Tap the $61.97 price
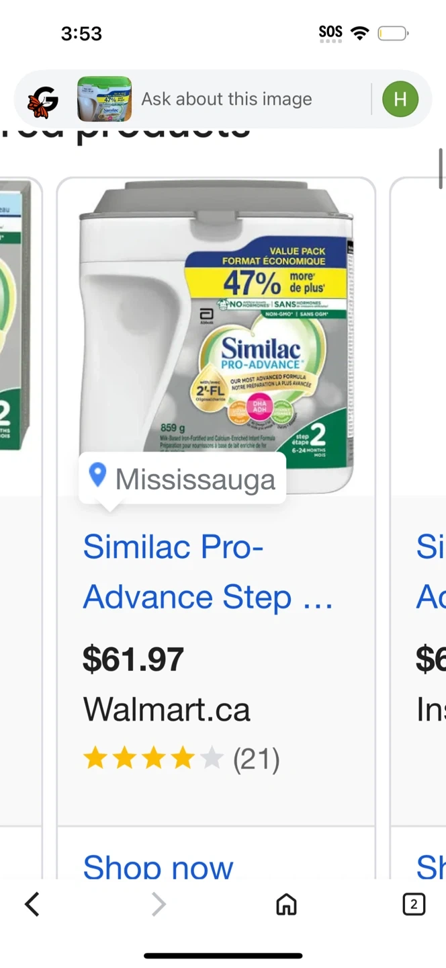 point(133,659)
